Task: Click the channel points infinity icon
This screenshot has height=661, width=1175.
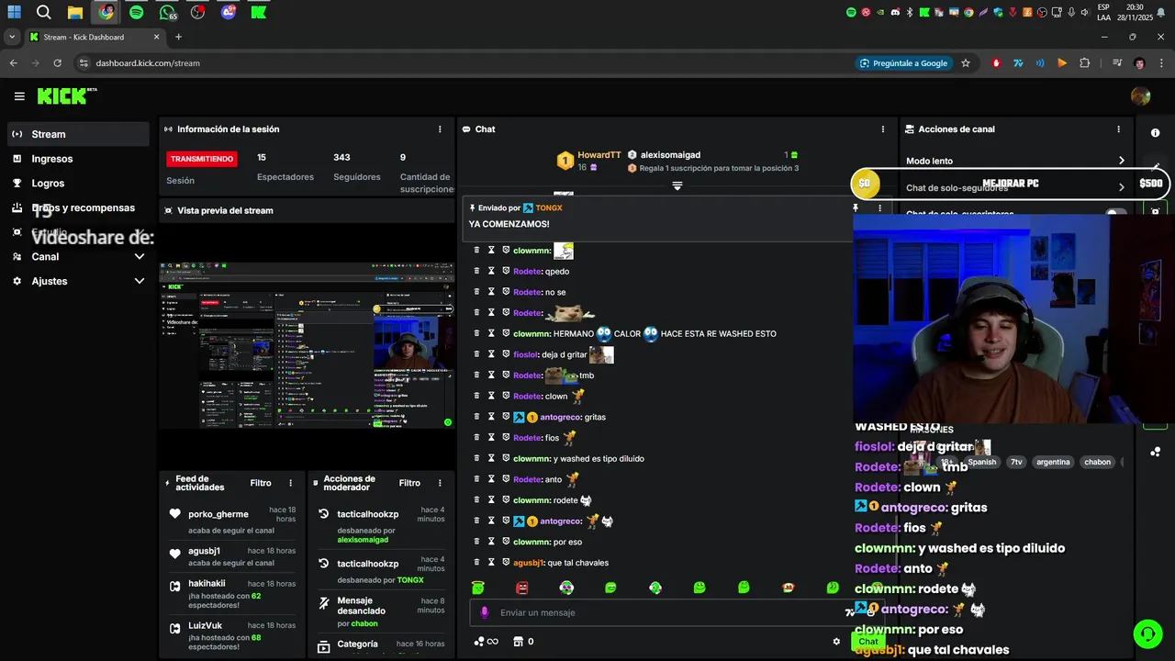Action: click(486, 642)
